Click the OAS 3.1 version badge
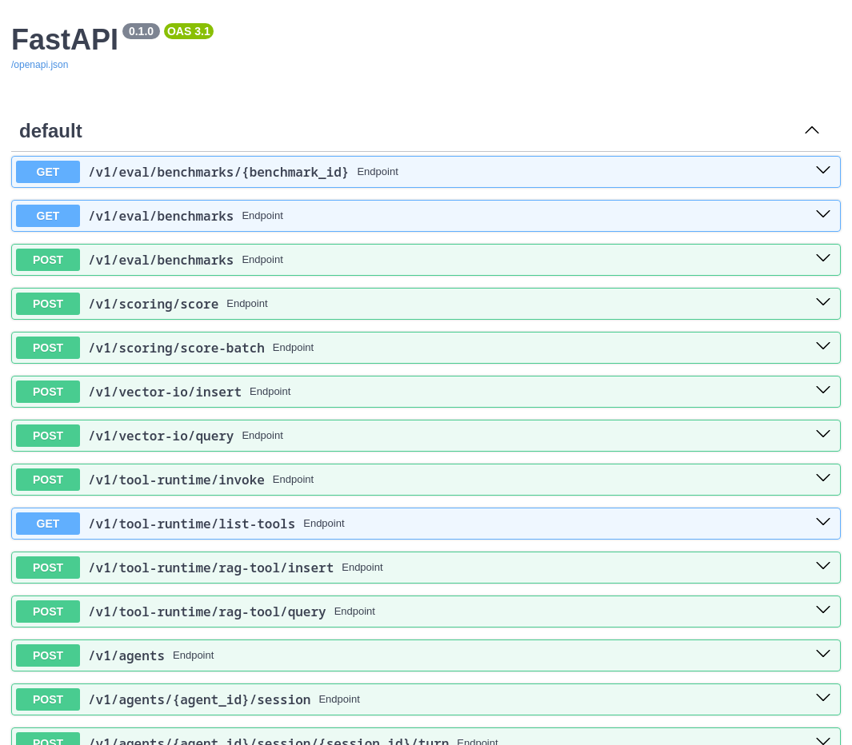 point(189,31)
